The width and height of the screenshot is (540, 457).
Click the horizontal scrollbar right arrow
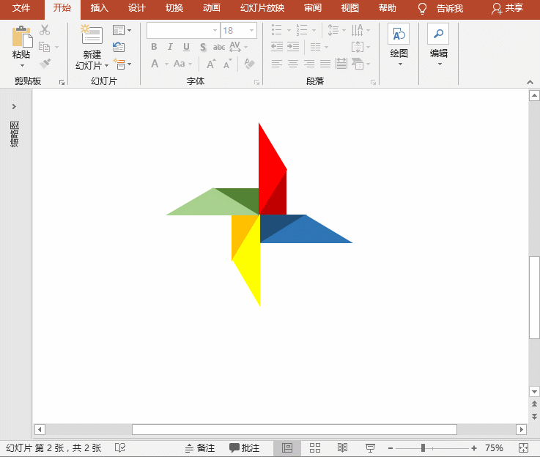click(x=522, y=429)
